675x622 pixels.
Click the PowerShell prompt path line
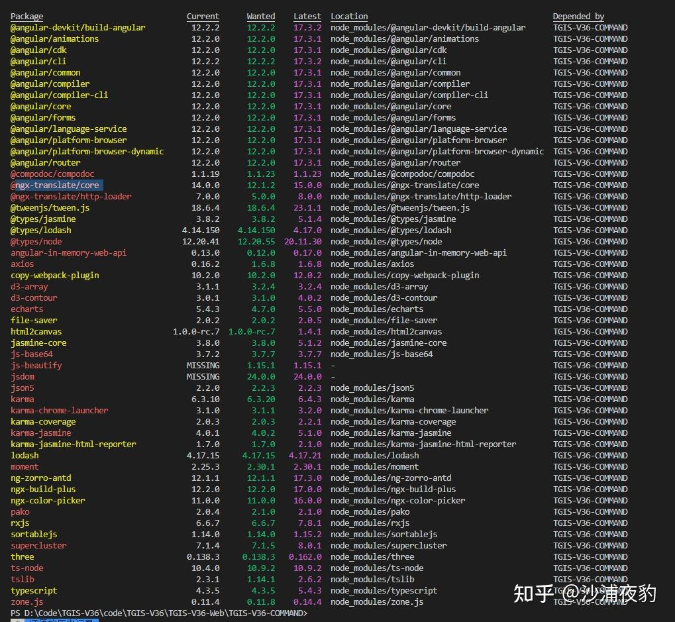coord(166,613)
